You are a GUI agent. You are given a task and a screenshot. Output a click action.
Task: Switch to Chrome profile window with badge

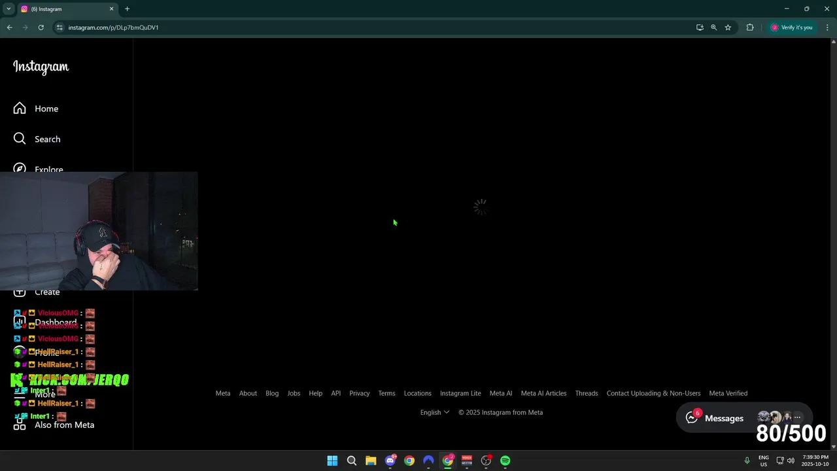[x=448, y=461]
